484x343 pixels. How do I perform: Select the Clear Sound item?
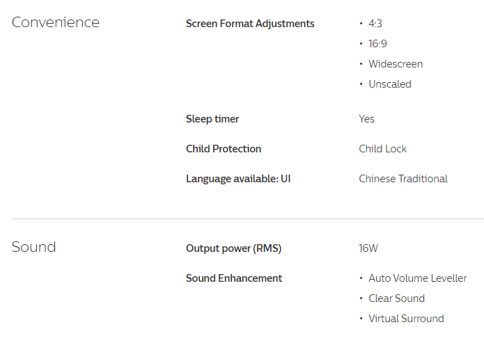tap(397, 298)
